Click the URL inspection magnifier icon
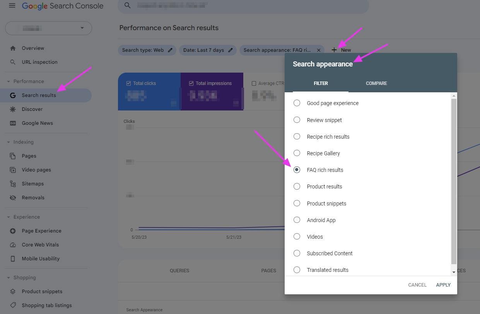480x314 pixels. coord(13,62)
